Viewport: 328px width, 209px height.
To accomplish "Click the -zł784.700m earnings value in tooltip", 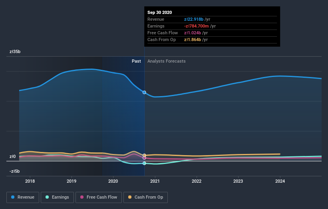I will 197,26.
